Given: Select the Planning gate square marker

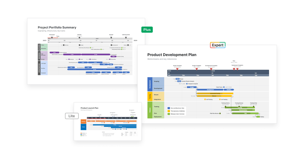Looking at the screenshot, I should pyautogui.click(x=64, y=45).
